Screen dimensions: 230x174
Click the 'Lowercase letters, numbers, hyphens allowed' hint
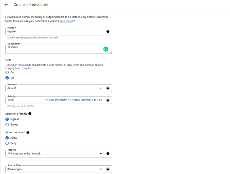(x=32, y=38)
